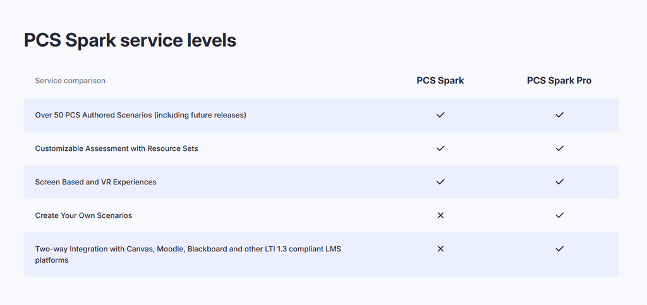This screenshot has height=305, width=647.
Task: Click PCS Spark X mark for Create Your Own Scenarios
Action: 440,215
